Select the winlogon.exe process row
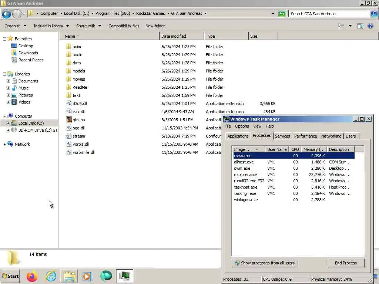Screen dimensions: 379x284 pos(293,199)
